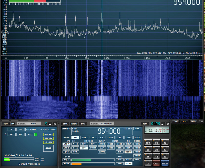Viewport: 205px width, 168px height.
Task: Set AGC to FAST
Action: [128, 160]
